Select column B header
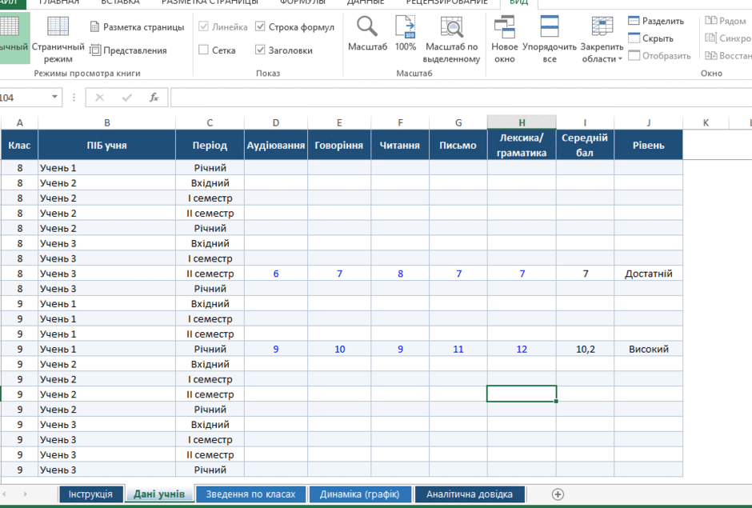 pos(107,122)
